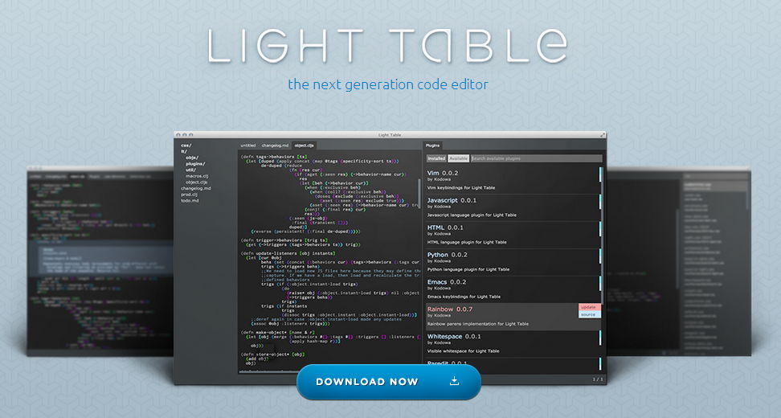Expand the util/ folder
This screenshot has width=781, height=418.
pyautogui.click(x=190, y=170)
